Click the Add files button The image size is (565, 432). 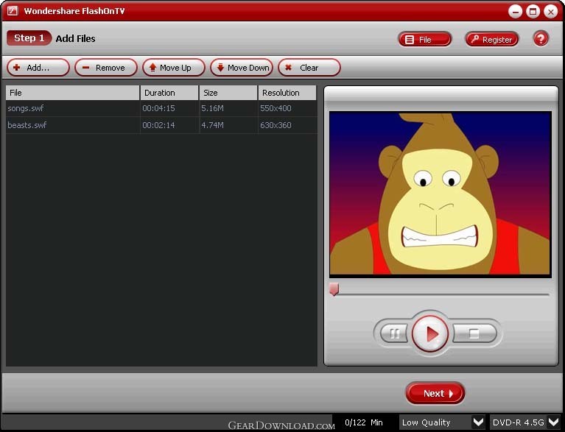click(x=38, y=68)
